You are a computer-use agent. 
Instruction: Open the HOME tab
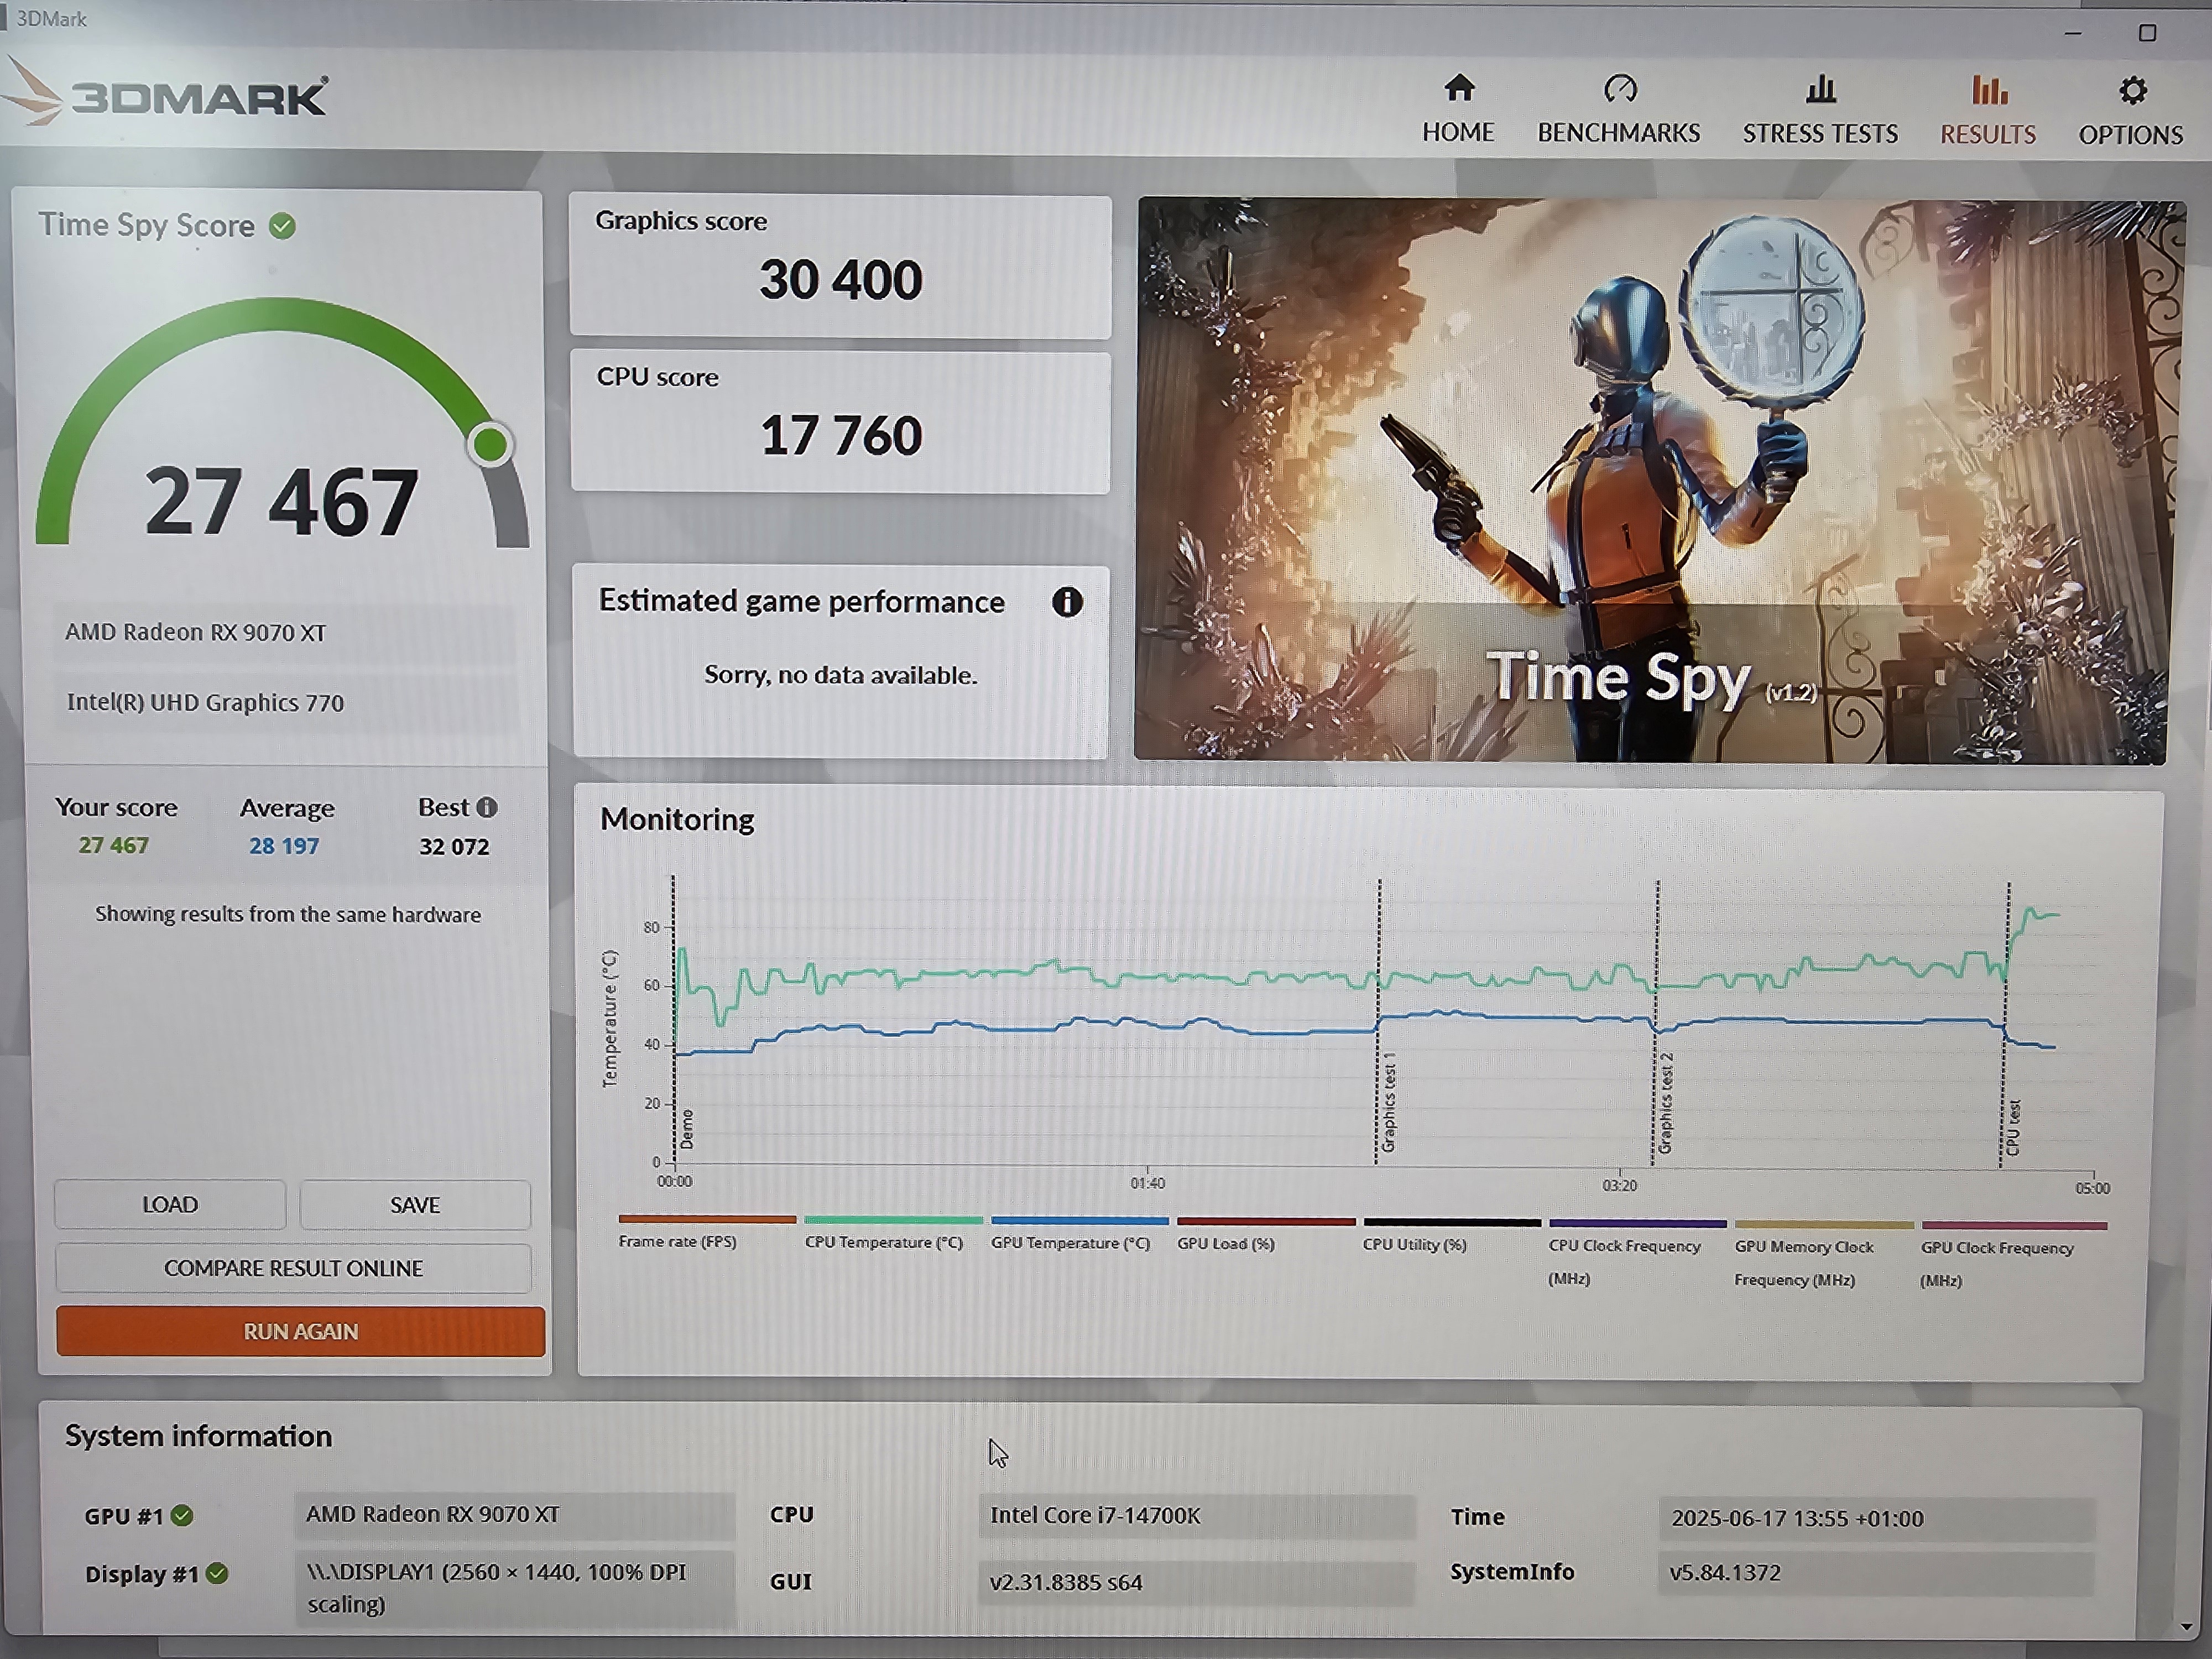pyautogui.click(x=1459, y=109)
